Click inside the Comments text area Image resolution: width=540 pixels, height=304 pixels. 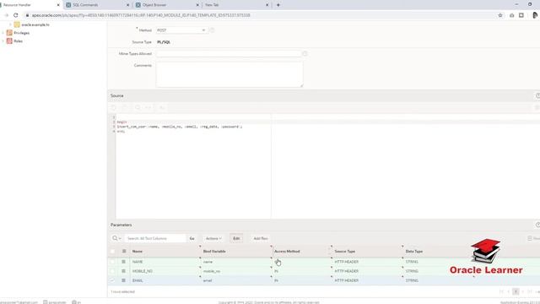click(229, 74)
